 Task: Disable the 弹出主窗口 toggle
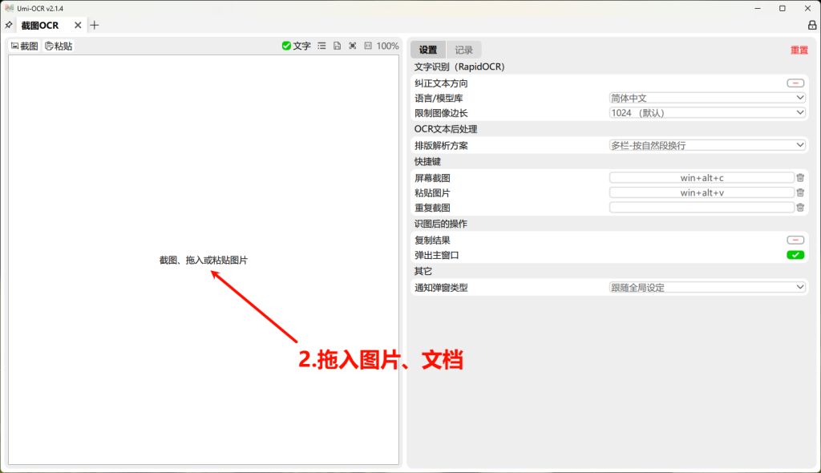(795, 254)
